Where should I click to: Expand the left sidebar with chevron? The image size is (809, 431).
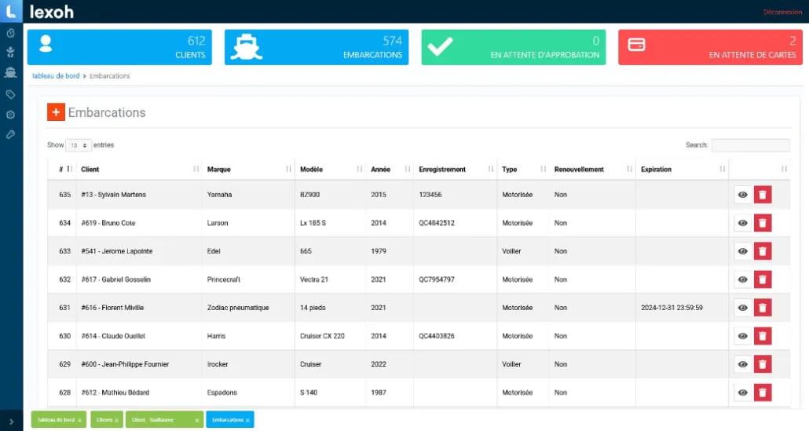(10, 422)
